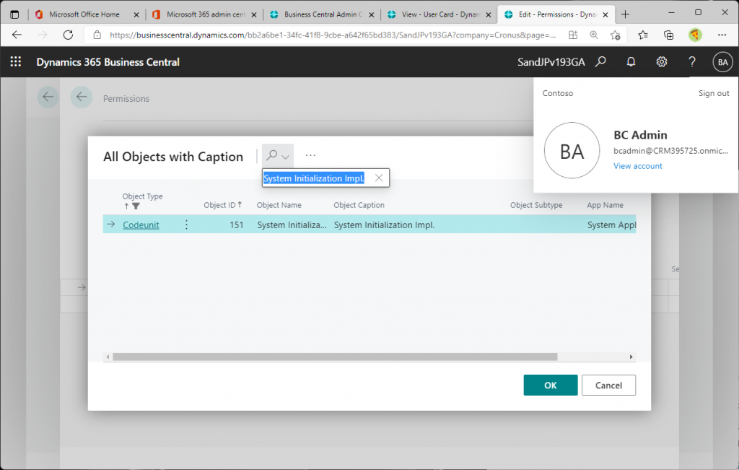
Task: Click the Object Type filter funnel icon
Action: (136, 206)
